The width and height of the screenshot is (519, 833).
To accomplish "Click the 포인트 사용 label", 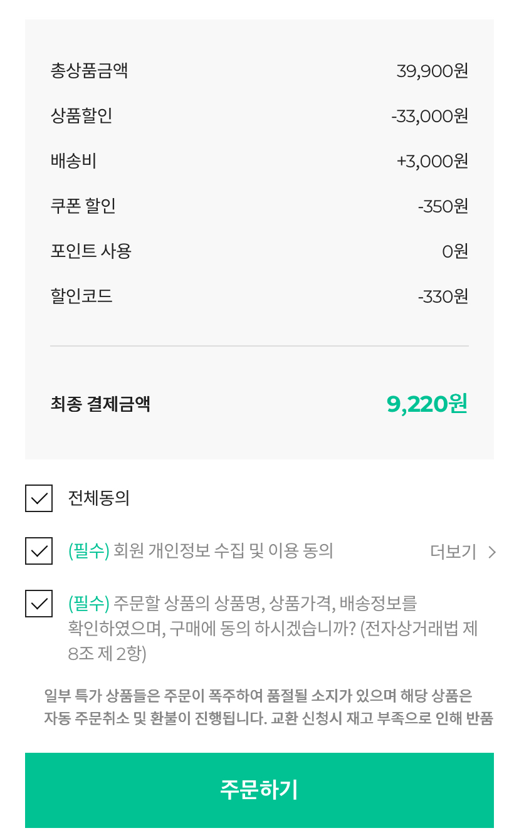I will click(91, 251).
